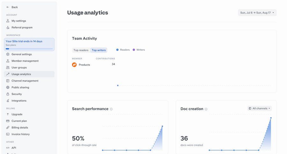
Task: Click the Referral program icon
Action: (x=8, y=27)
